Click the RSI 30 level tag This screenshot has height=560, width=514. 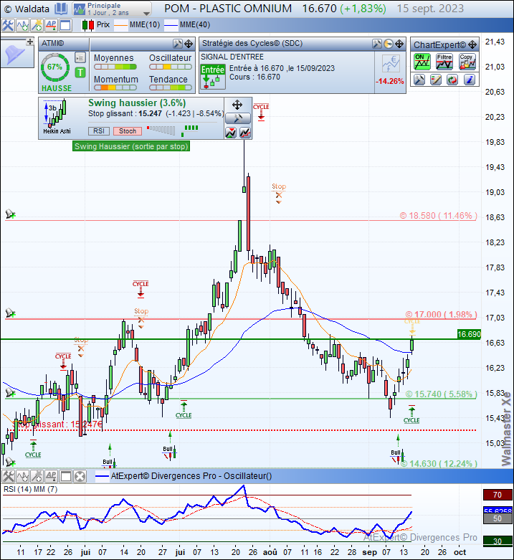pos(498,541)
